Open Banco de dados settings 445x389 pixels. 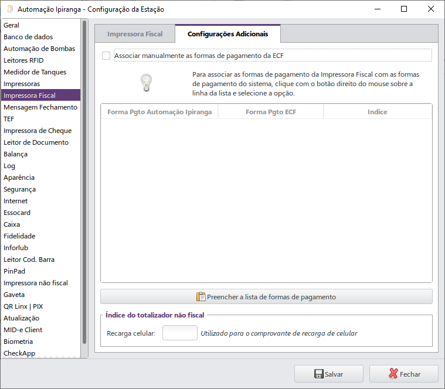(40, 37)
